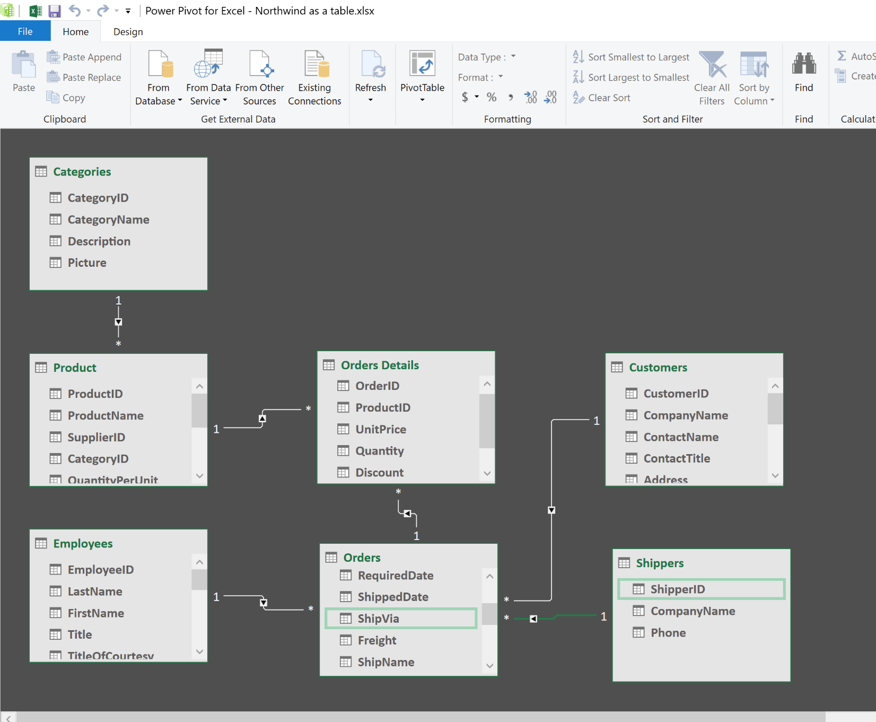Click the Redo arrow

pos(103,11)
